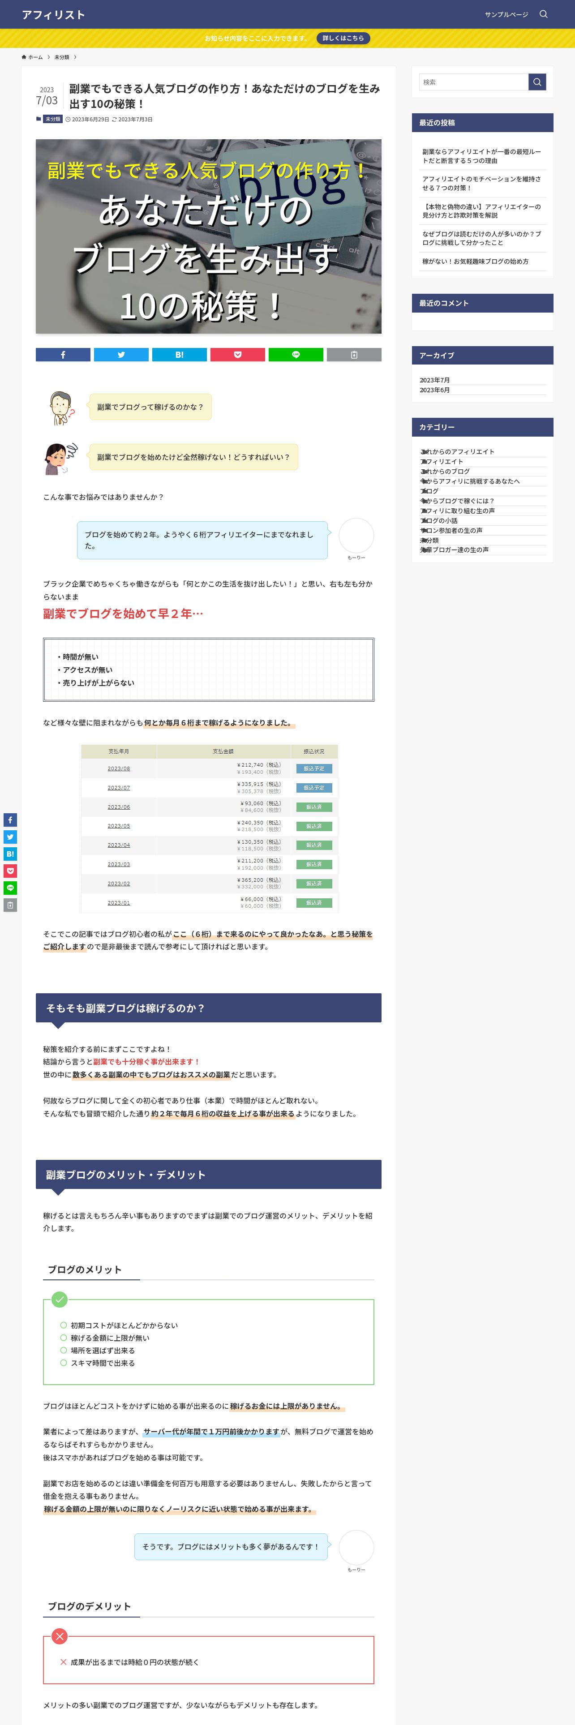Click the folder icon beside 未分類 tag
This screenshot has height=1725, width=575.
point(38,119)
